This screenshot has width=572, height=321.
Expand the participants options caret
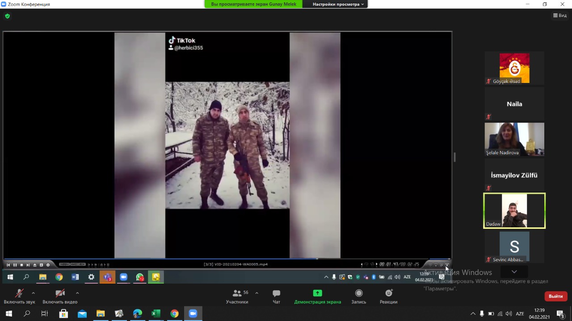257,293
